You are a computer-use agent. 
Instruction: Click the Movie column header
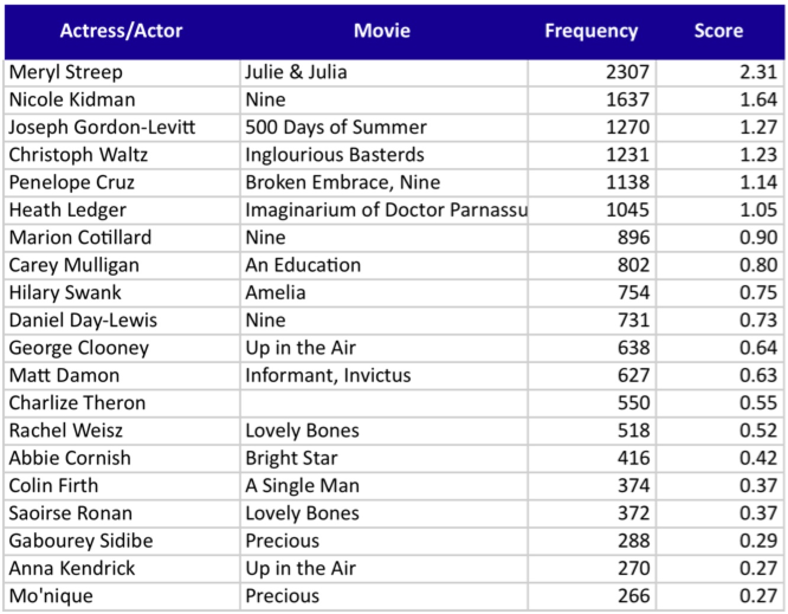382,31
